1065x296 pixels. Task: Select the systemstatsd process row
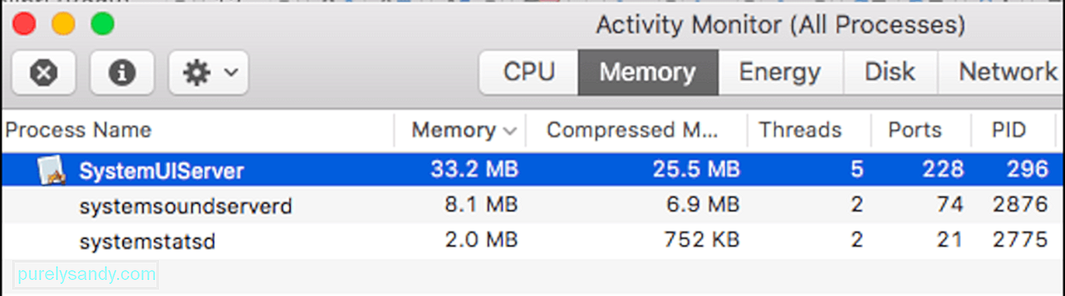coord(532,241)
